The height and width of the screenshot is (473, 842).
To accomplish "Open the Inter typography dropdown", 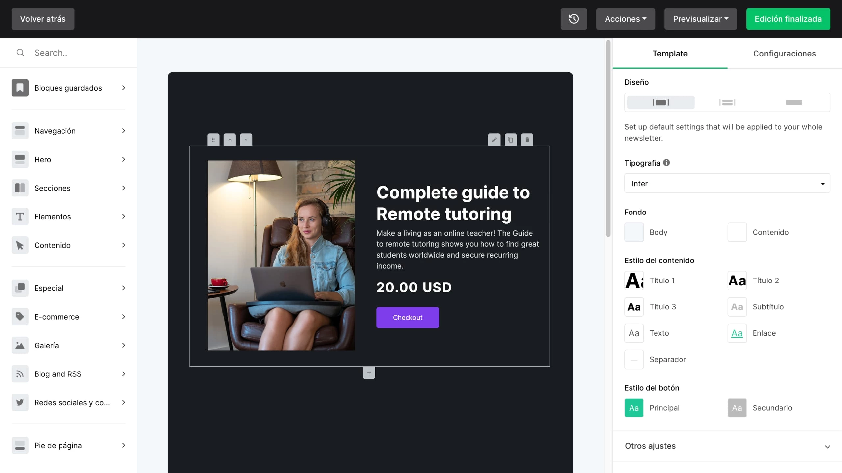I will pos(727,183).
